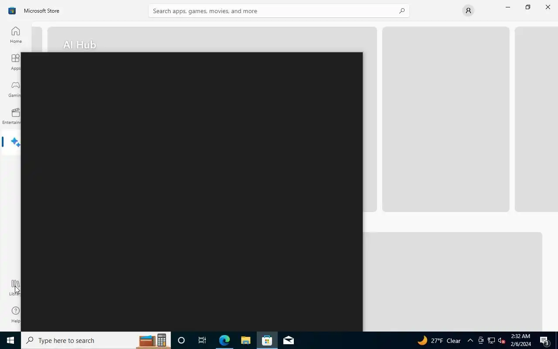
Task: Open the user account profile button
Action: tap(468, 10)
